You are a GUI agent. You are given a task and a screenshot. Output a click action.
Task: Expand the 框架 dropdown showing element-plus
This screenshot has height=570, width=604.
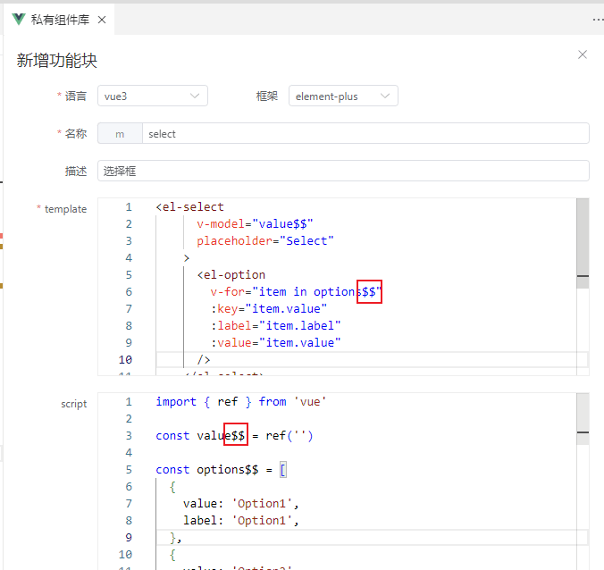pos(343,96)
